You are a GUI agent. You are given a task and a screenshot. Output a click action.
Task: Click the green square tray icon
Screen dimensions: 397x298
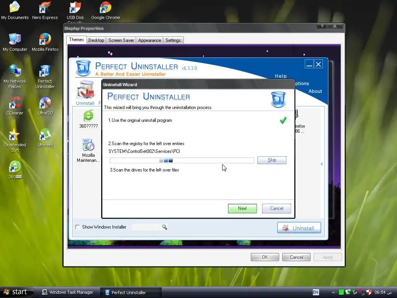point(341,292)
